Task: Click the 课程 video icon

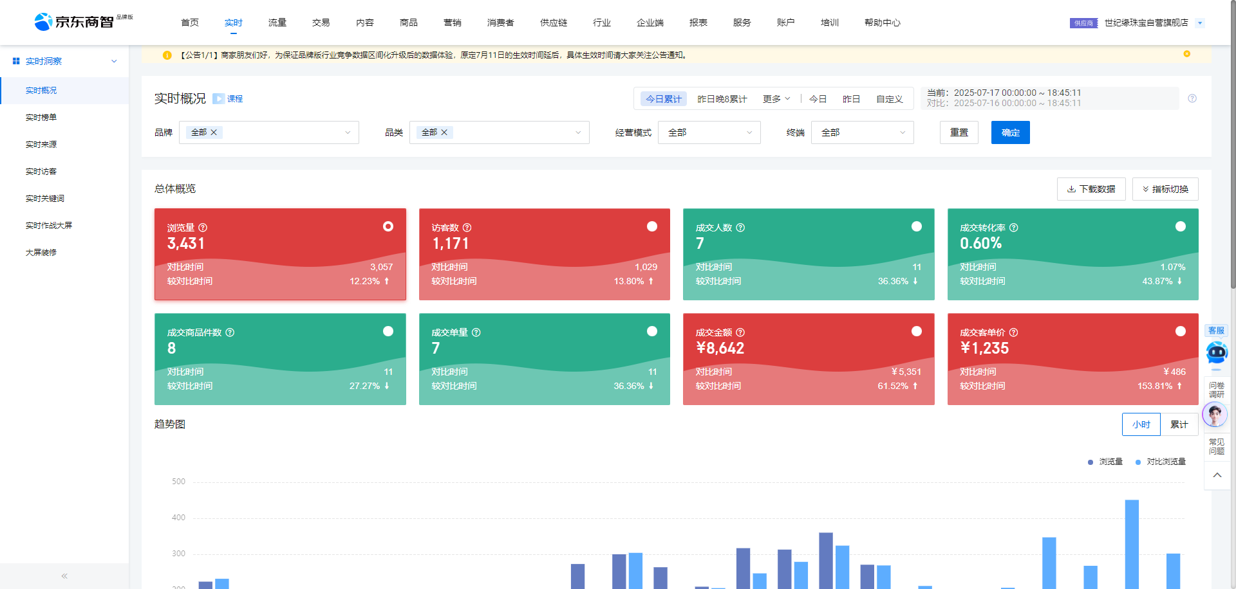Action: (x=219, y=99)
